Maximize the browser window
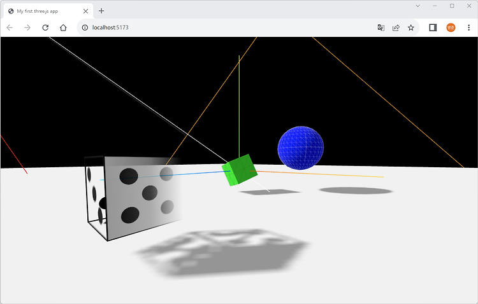This screenshot has height=304, width=478. click(452, 6)
